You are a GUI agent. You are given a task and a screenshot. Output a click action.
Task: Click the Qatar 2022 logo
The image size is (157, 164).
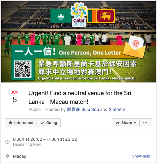click(79, 15)
